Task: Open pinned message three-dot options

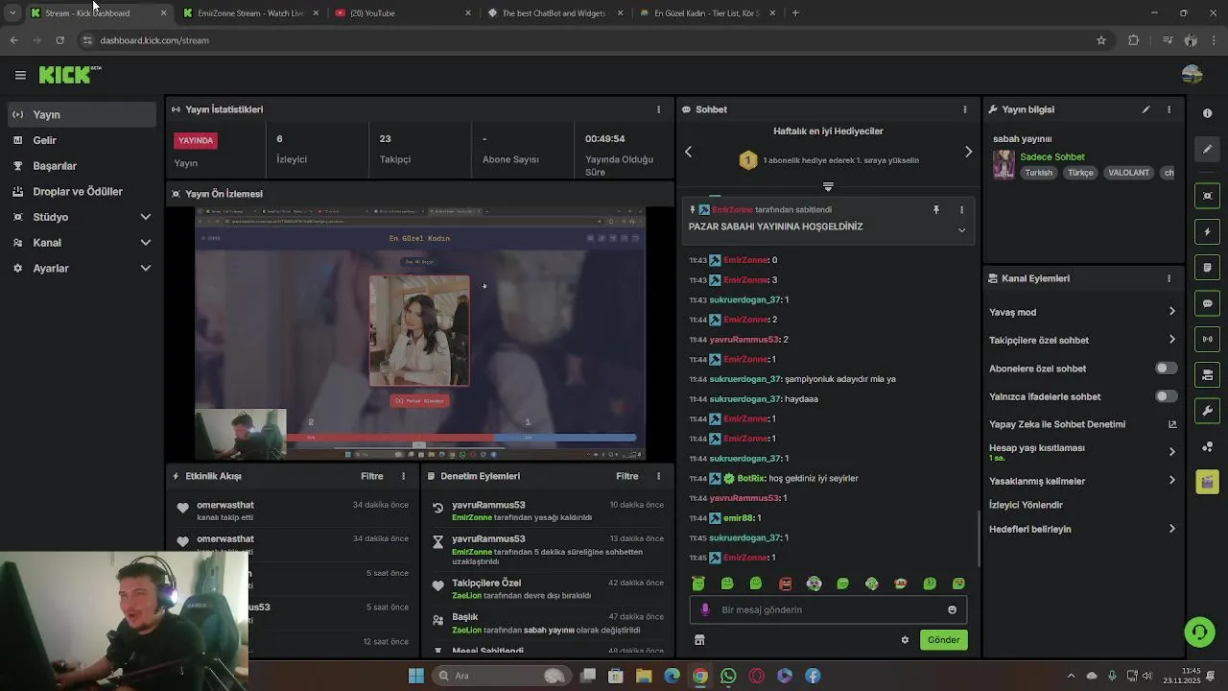Action: [x=961, y=209]
